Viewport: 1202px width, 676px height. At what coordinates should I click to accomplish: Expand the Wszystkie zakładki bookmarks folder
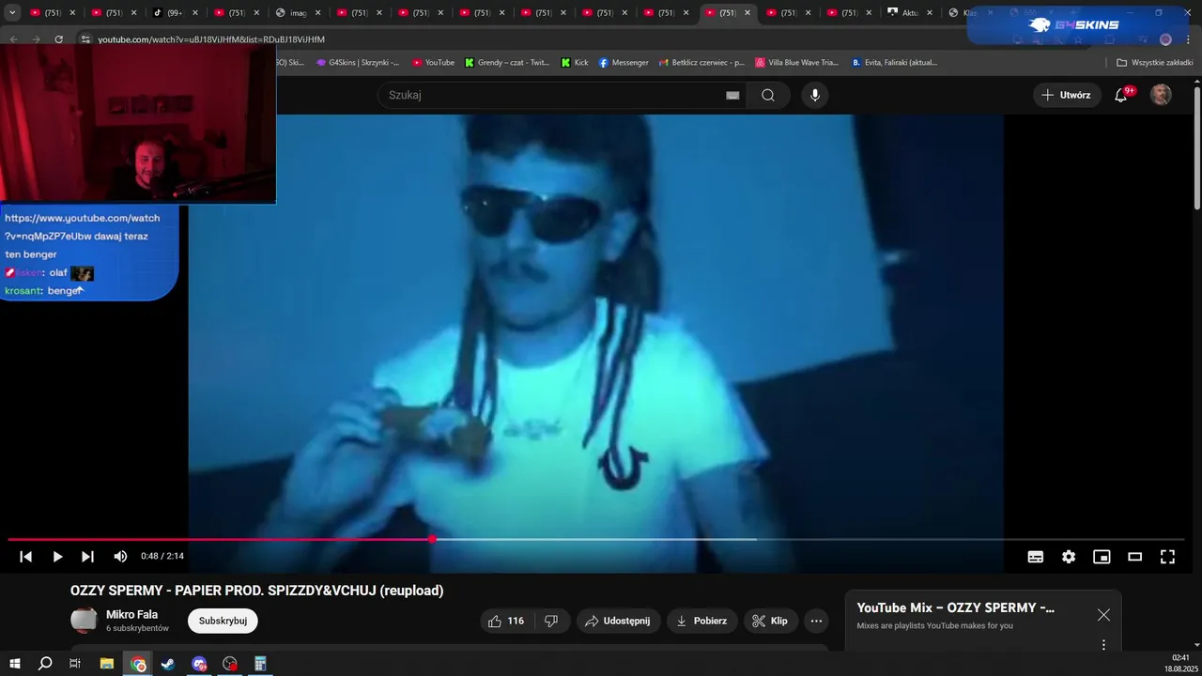1155,62
